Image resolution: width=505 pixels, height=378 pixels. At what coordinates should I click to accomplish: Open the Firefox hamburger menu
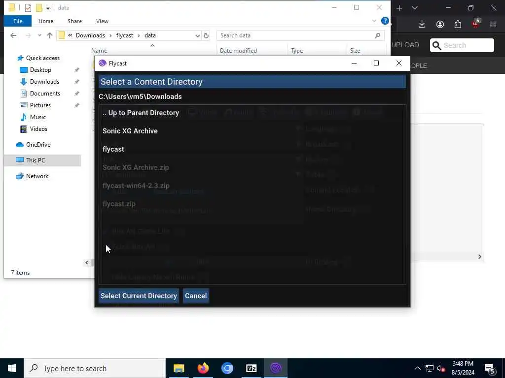pos(493,24)
